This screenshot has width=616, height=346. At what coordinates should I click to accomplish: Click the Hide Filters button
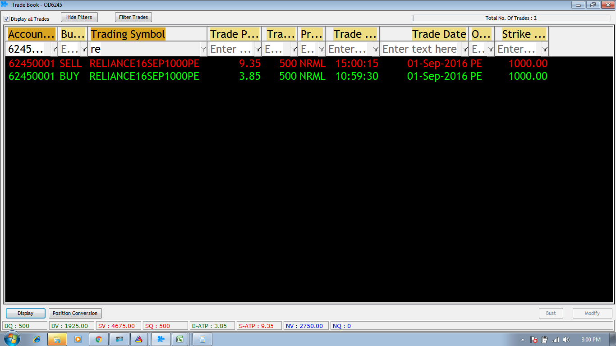(x=79, y=17)
